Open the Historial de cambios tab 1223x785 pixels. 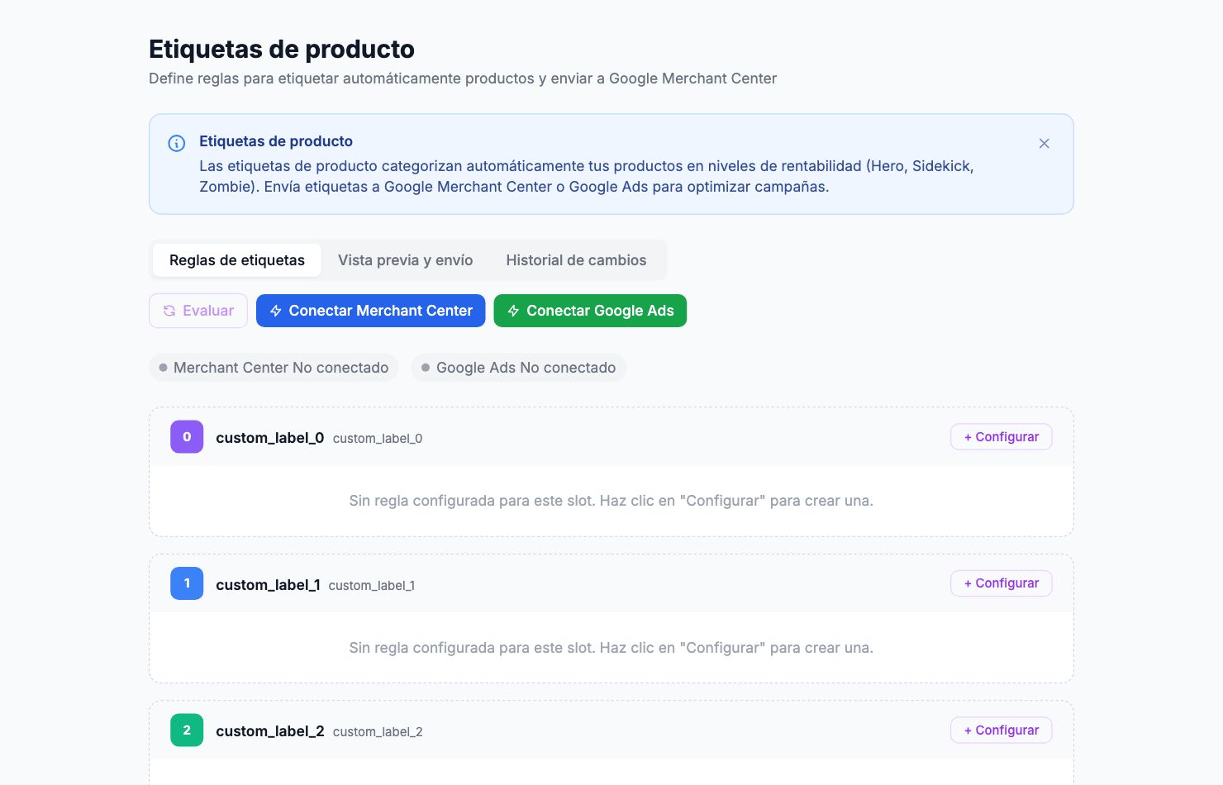(x=576, y=260)
